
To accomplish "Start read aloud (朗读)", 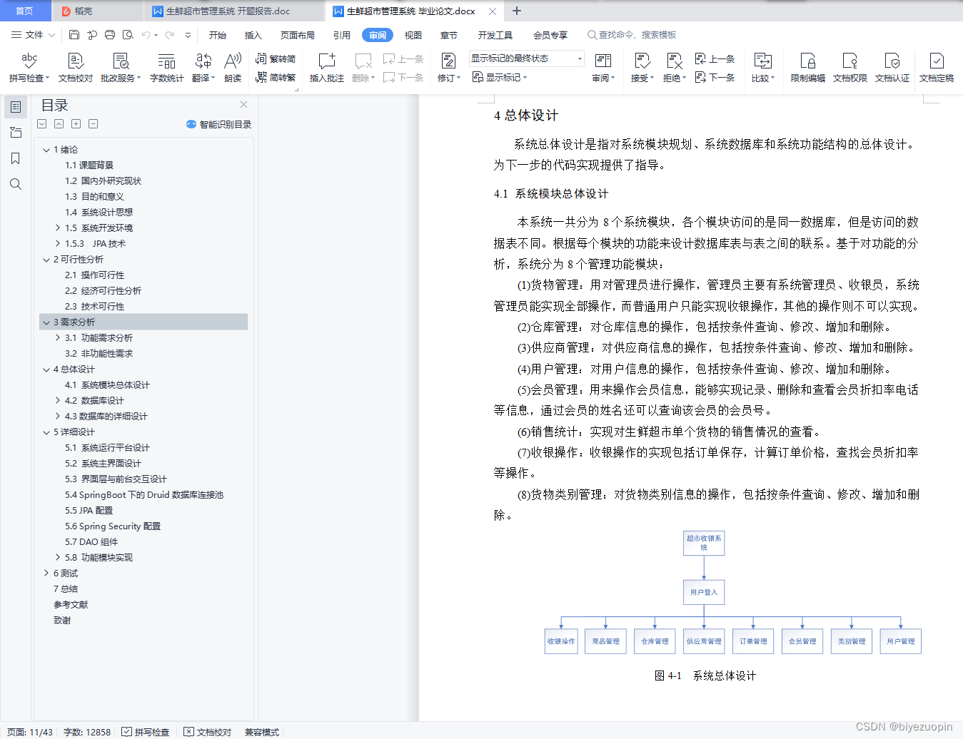I will [233, 68].
